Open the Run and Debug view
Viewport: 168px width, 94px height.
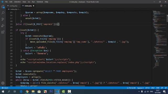[x=3, y=26]
